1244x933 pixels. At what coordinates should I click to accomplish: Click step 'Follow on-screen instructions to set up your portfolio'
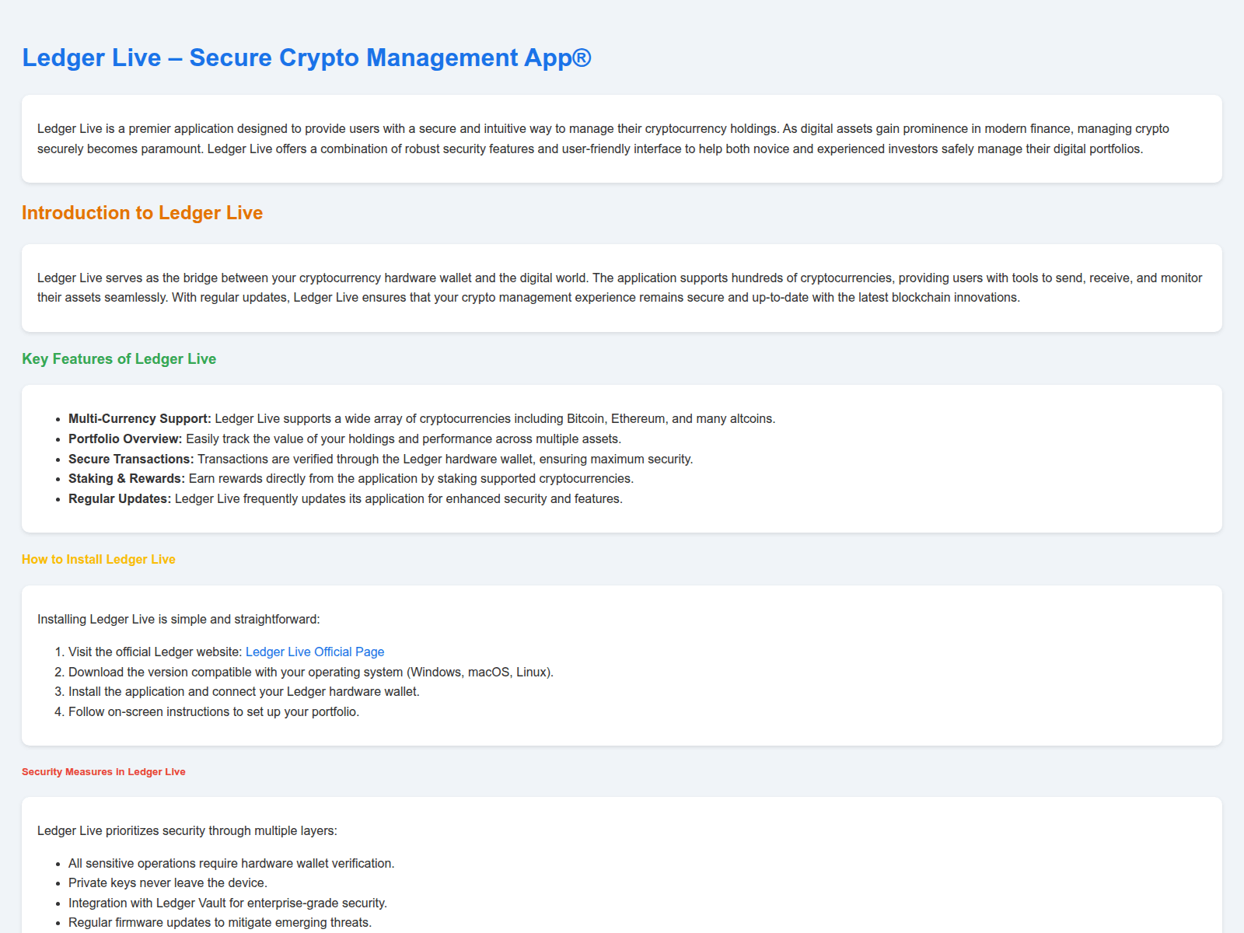coord(214,711)
